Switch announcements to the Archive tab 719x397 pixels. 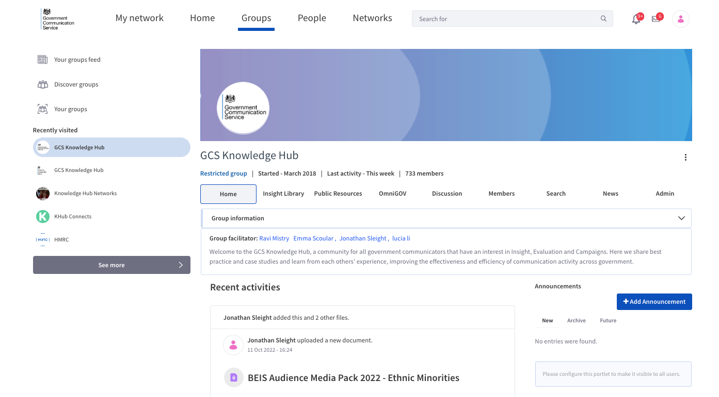tap(577, 320)
